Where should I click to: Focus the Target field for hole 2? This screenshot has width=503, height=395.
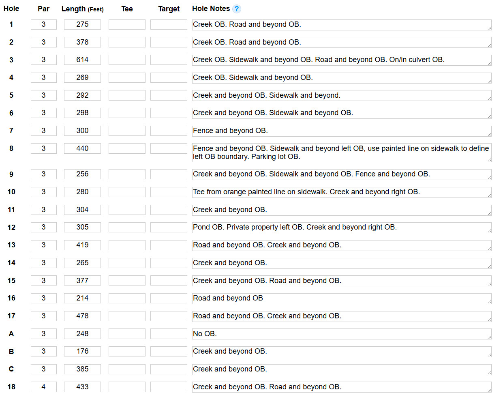point(169,42)
